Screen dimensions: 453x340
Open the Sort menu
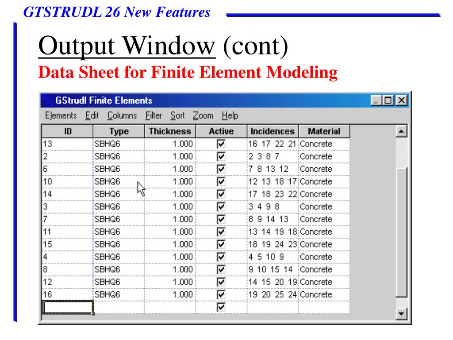click(177, 116)
